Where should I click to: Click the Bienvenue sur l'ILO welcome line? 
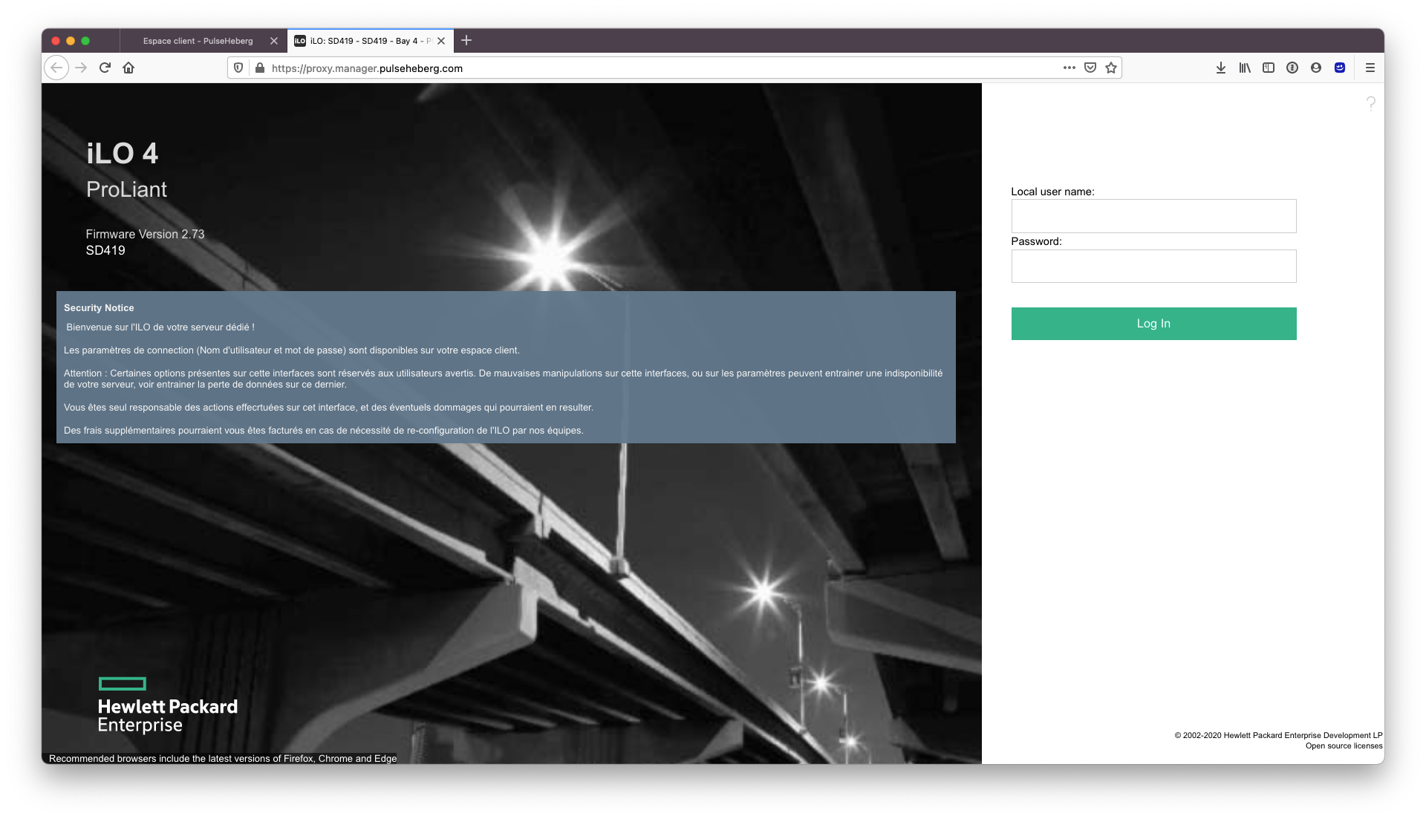pyautogui.click(x=160, y=327)
